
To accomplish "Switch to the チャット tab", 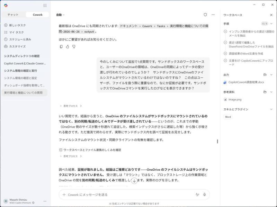I will tap(13, 15).
